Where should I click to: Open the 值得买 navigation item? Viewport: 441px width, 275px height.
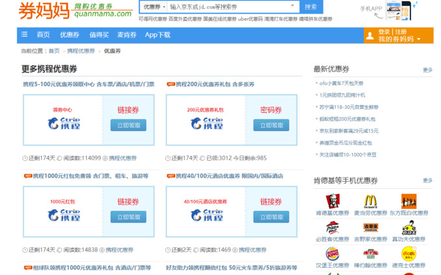(x=99, y=35)
